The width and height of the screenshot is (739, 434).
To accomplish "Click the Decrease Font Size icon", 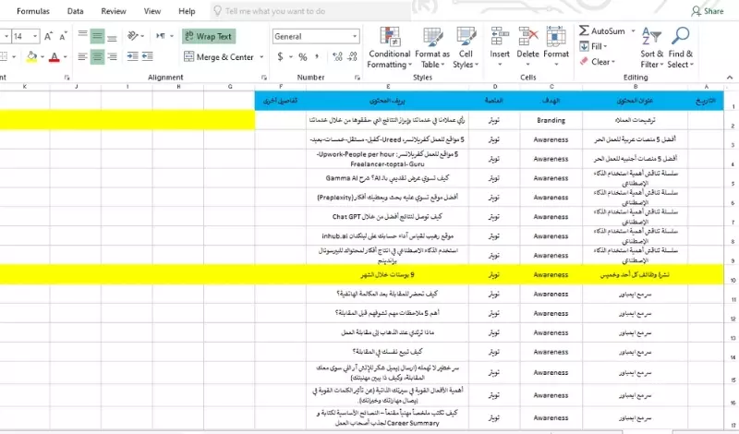I will coord(63,36).
